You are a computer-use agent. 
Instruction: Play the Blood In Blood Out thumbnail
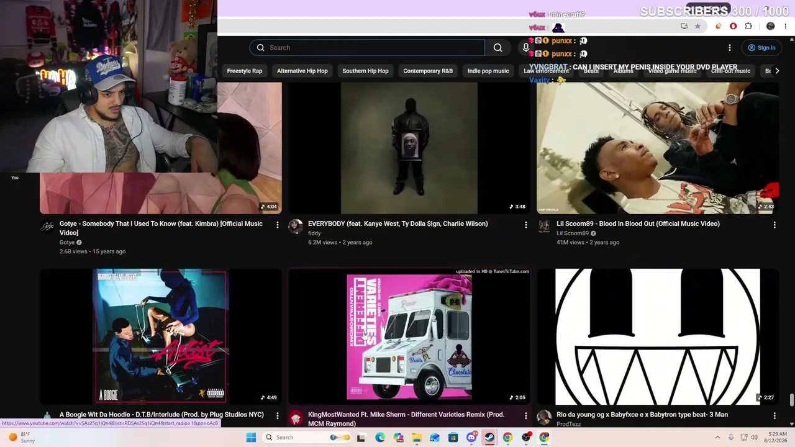658,148
